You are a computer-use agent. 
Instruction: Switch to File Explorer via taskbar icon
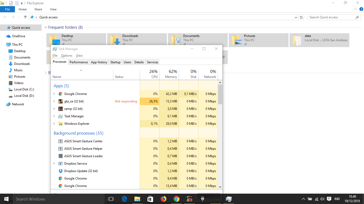pyautogui.click(x=137, y=199)
